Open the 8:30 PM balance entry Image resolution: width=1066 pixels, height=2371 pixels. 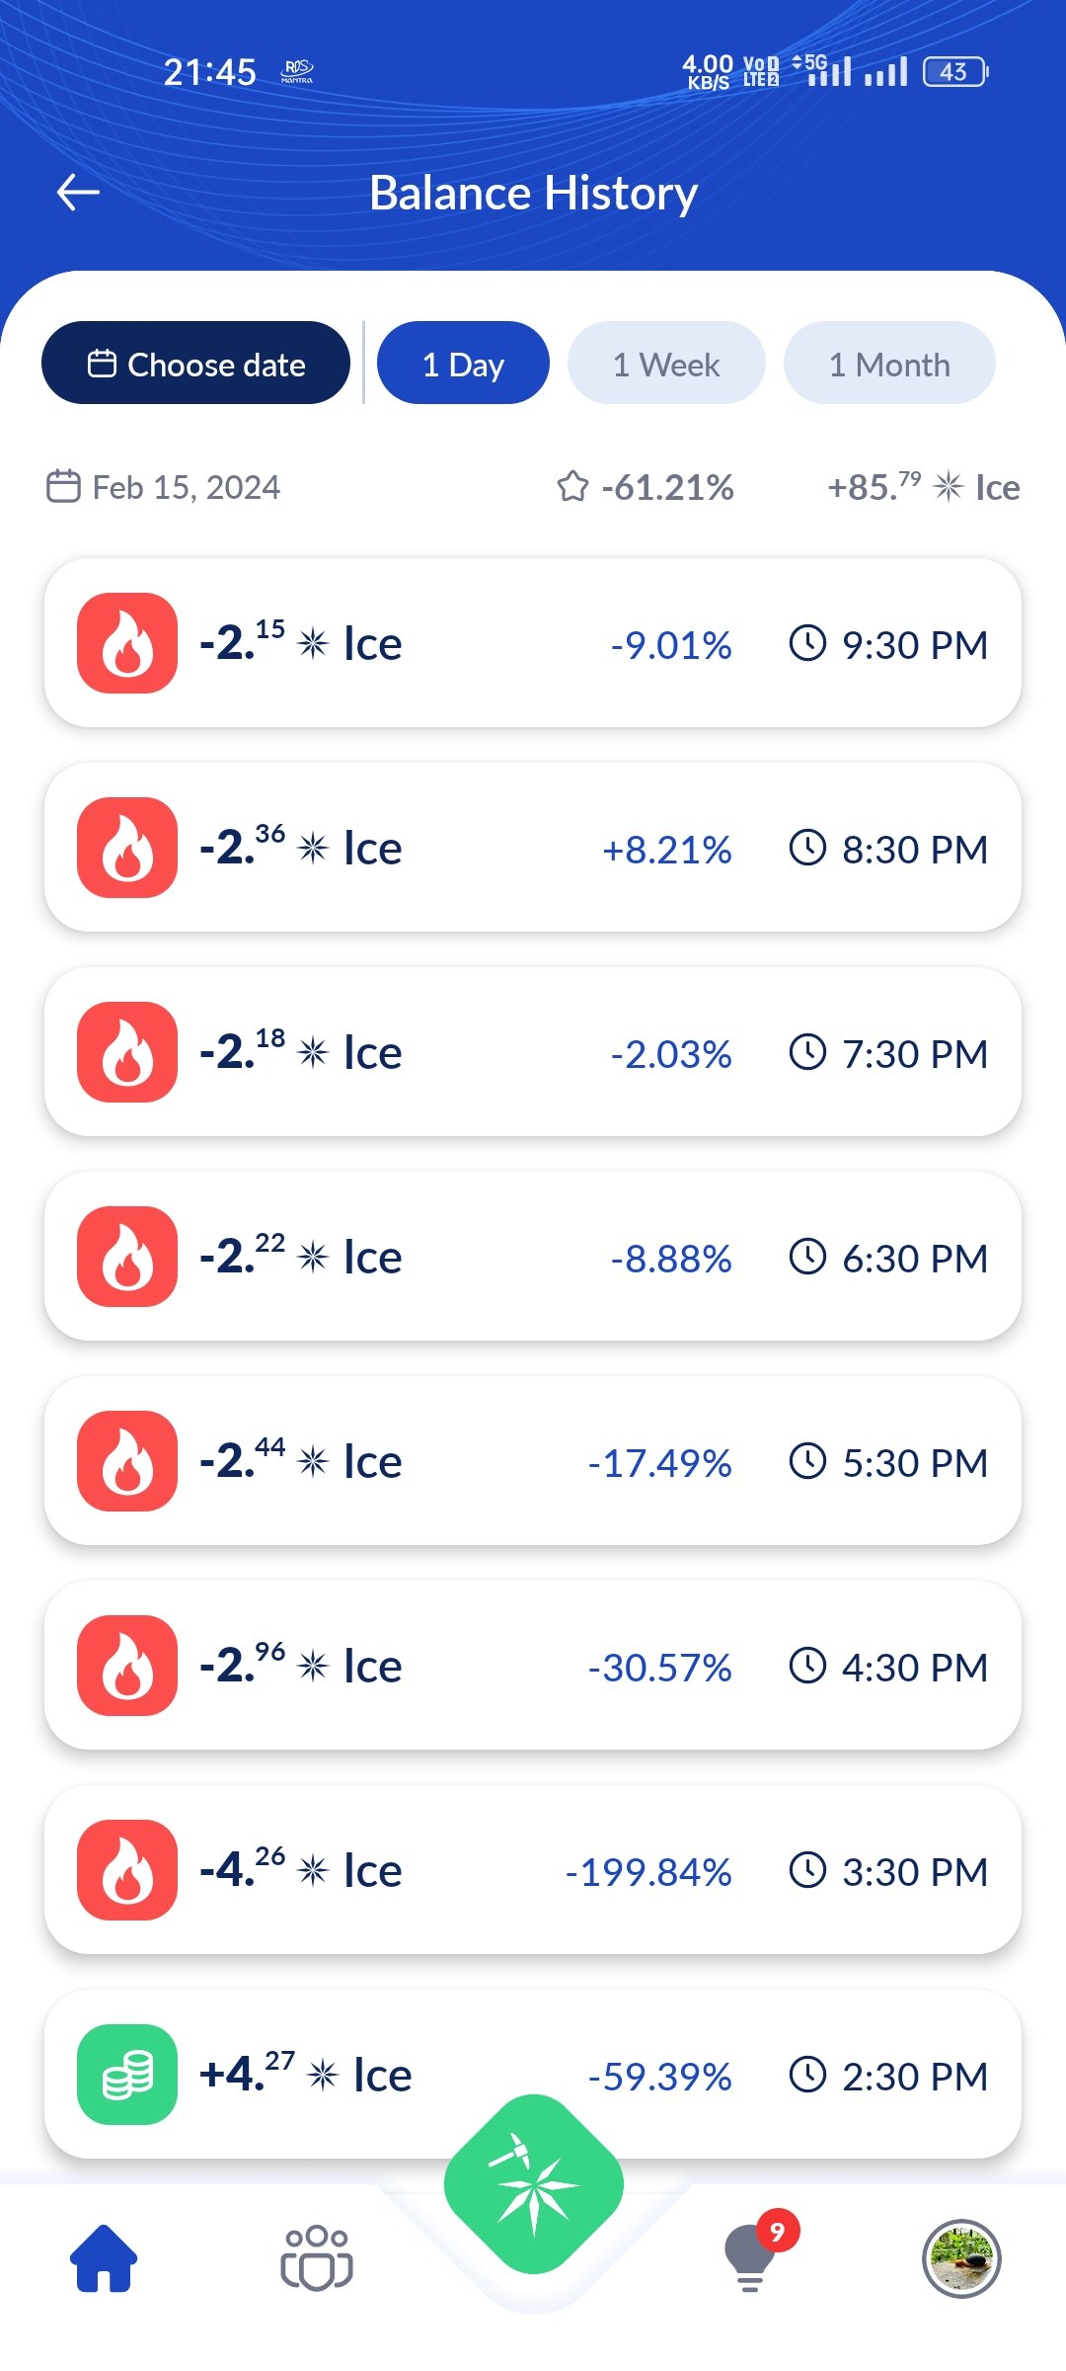pyautogui.click(x=533, y=848)
